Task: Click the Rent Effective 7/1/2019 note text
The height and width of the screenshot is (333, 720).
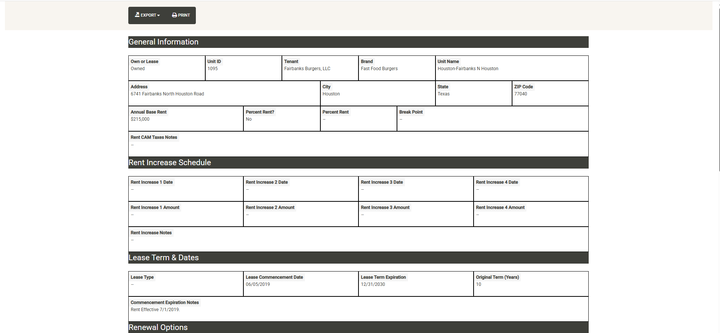Action: coord(155,310)
